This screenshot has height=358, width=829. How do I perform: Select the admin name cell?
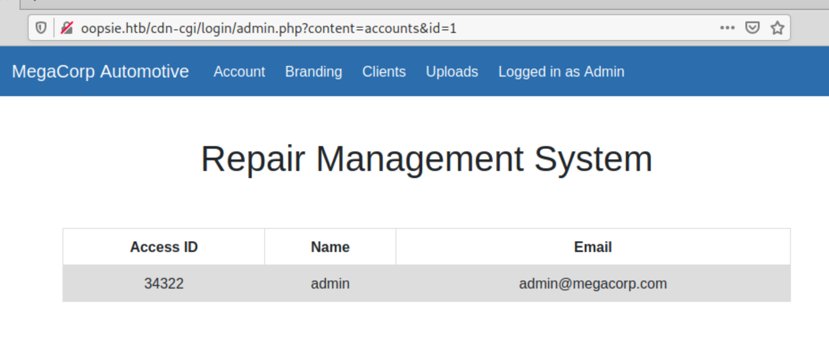330,284
